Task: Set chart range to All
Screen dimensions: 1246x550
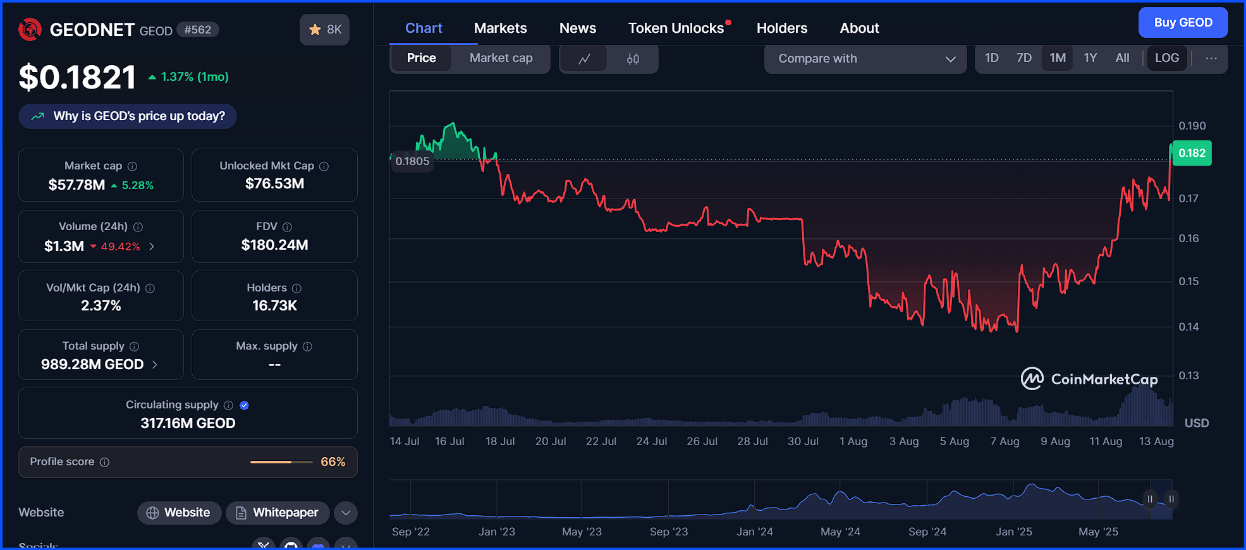Action: [x=1123, y=58]
